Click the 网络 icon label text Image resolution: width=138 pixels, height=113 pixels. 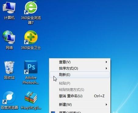(9, 48)
